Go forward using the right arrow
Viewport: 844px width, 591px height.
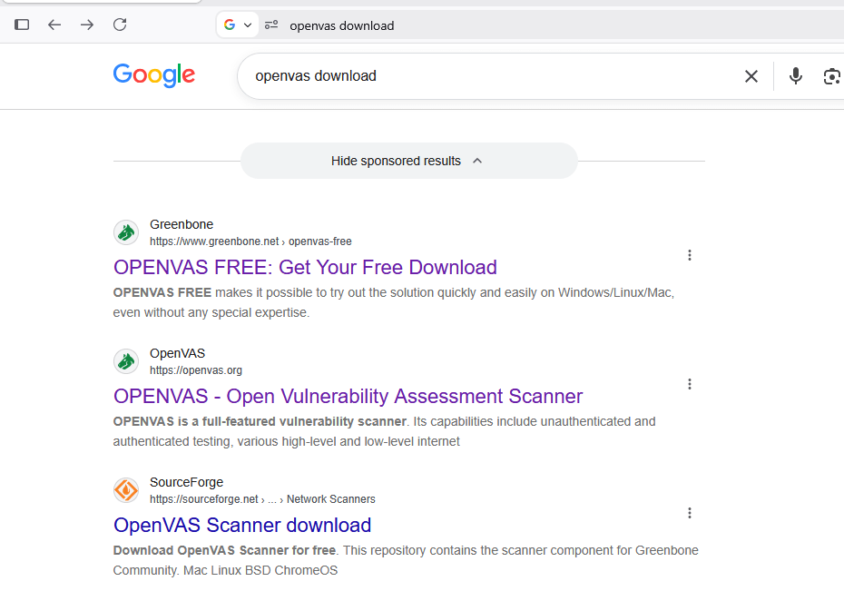87,25
